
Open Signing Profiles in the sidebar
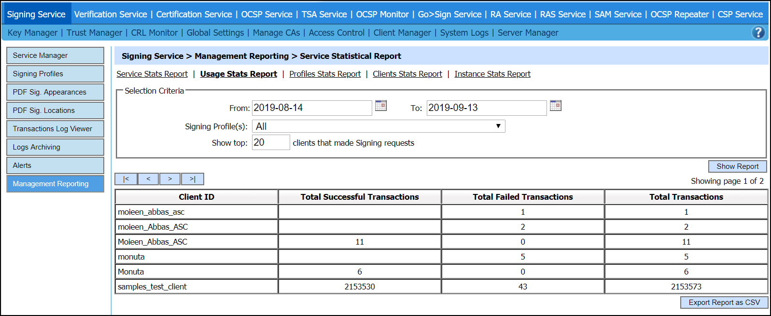pyautogui.click(x=55, y=74)
